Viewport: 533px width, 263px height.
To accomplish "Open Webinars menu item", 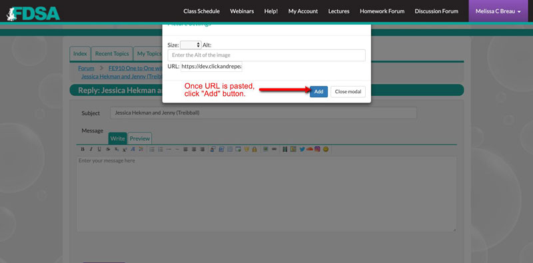I will click(242, 11).
